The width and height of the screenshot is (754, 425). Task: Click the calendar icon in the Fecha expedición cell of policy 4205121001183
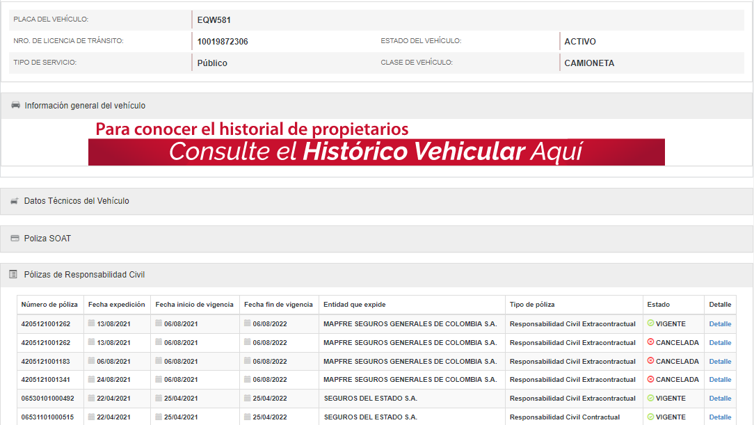91,360
